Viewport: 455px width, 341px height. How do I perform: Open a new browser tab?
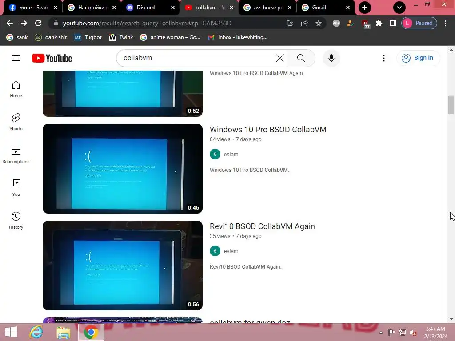click(365, 8)
